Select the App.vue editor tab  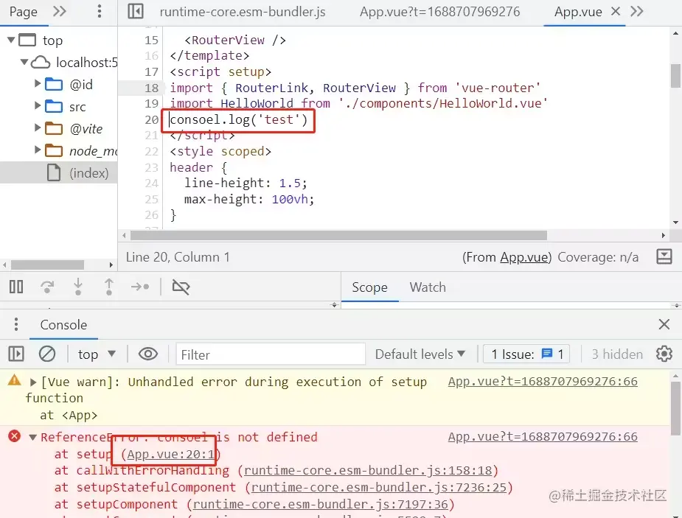[578, 12]
